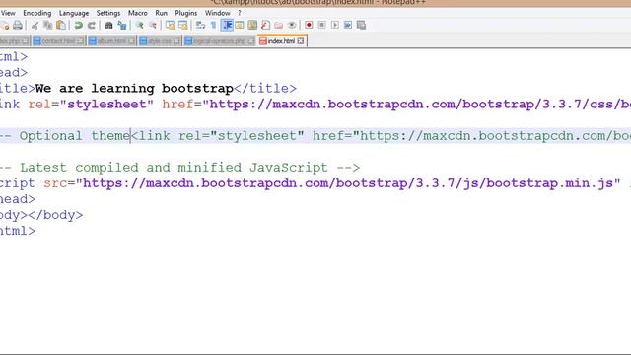Click the first 'href' attribute name
Screen dimensions: 631x355
pos(177,105)
